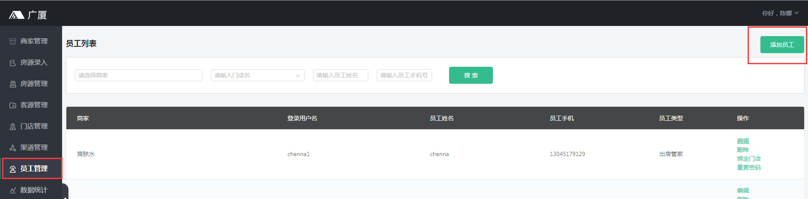Viewport: 808px width, 199px height.
Task: Open 客源管理 menu
Action: point(31,105)
